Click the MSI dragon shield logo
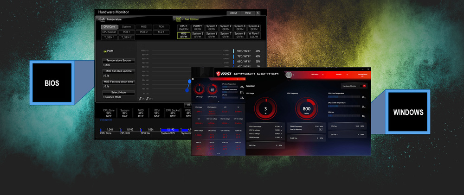Viewport: 464px width, 195px height. click(x=219, y=74)
